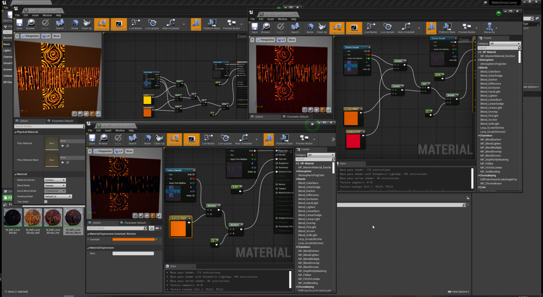This screenshot has width=543, height=297.
Task: Toggle Connectors in the Hot material editor
Action: (x=337, y=28)
